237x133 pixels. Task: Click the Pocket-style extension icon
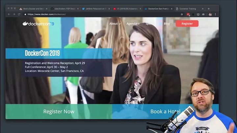198,14
